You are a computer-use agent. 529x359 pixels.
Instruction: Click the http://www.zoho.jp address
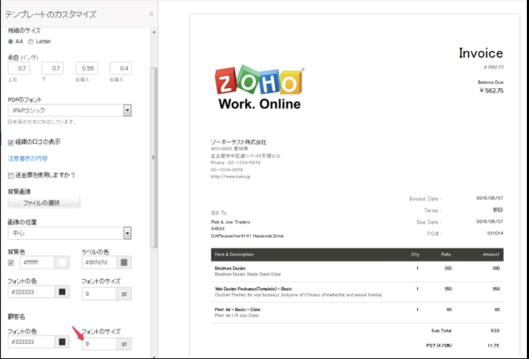[230, 177]
